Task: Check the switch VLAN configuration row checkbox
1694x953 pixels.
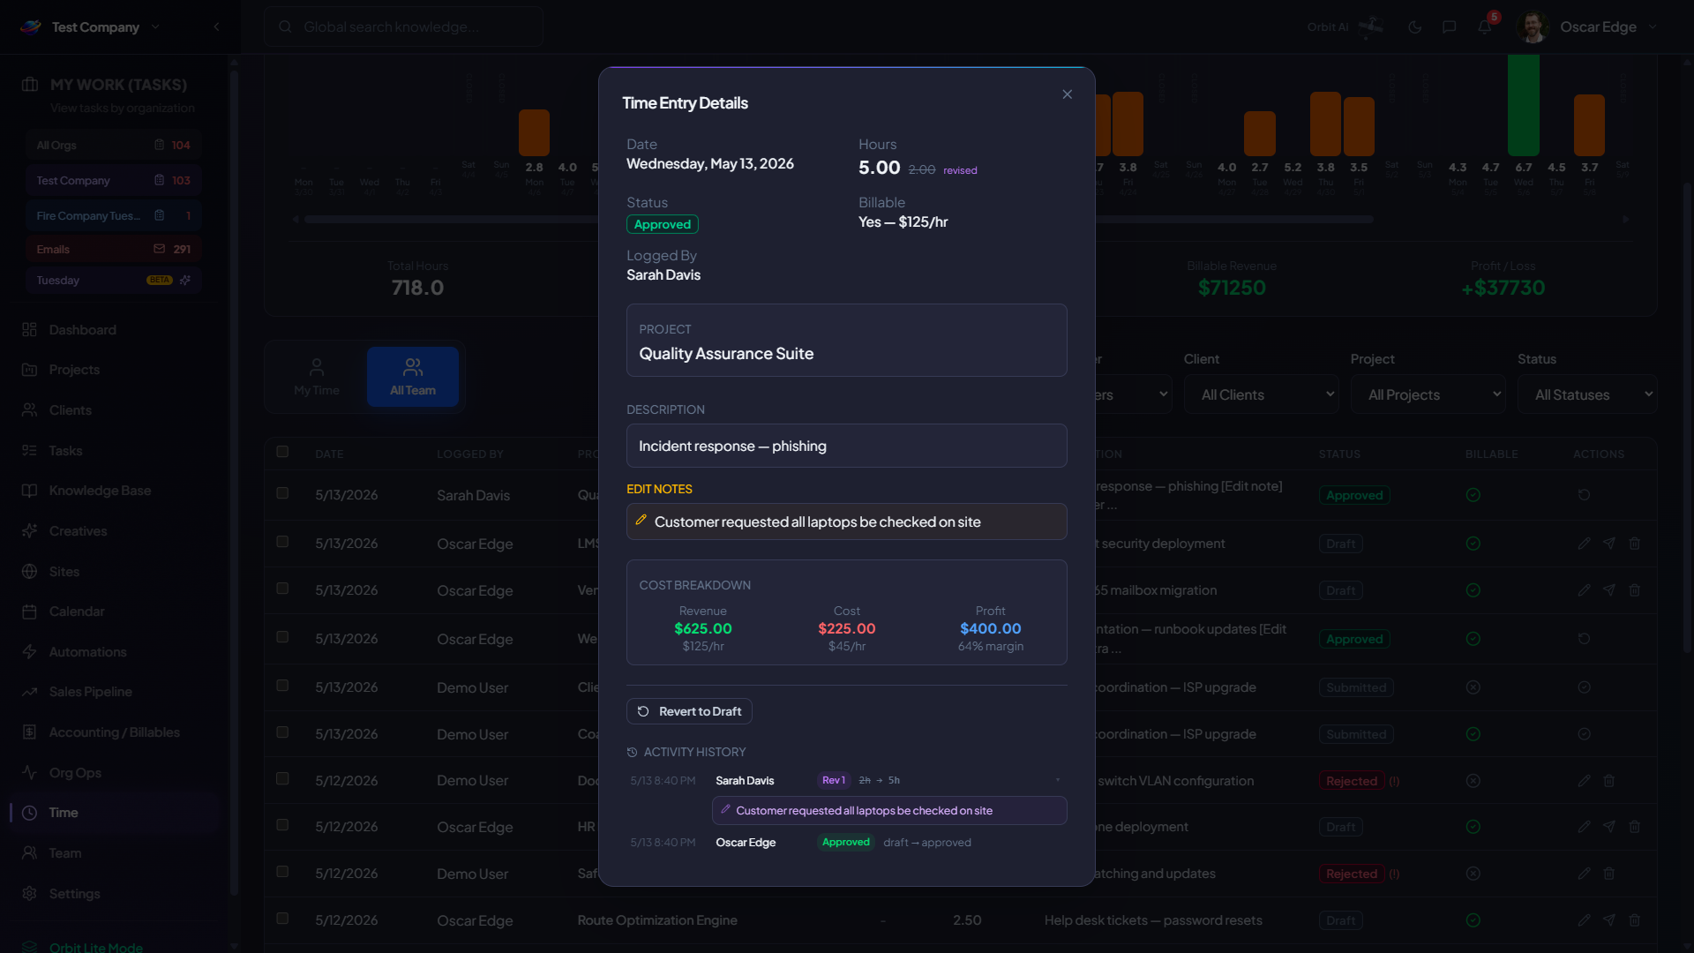Action: click(x=282, y=779)
